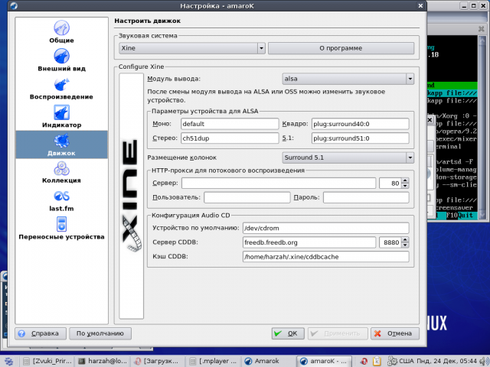Screen dimensions: 490x367
Task: Open the Общие settings section
Action: pyautogui.click(x=61, y=31)
